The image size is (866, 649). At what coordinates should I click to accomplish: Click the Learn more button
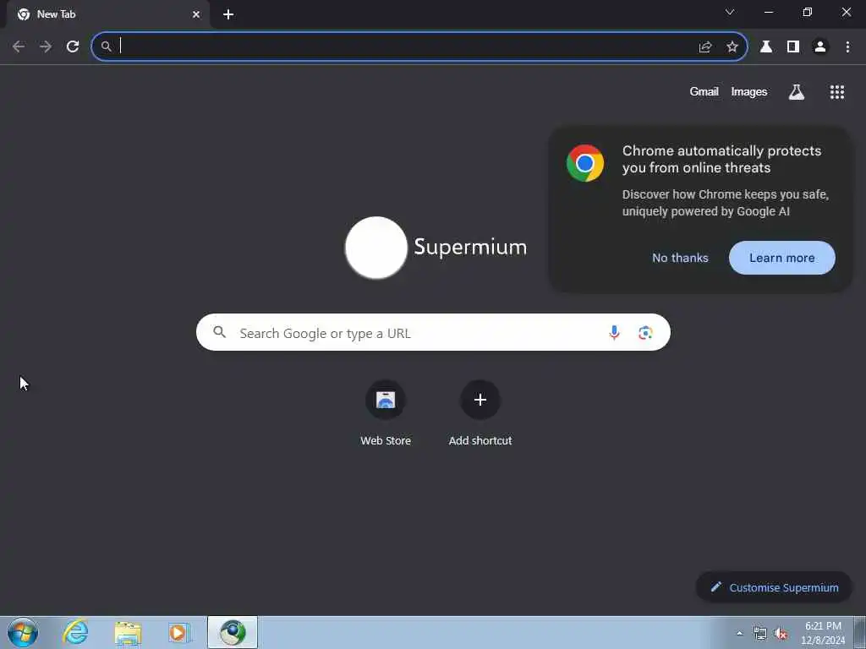click(x=782, y=258)
